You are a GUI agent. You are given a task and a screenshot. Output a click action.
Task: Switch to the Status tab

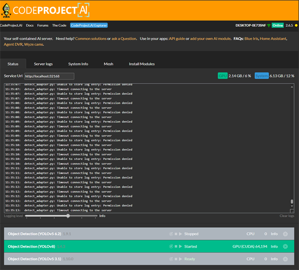(13, 64)
